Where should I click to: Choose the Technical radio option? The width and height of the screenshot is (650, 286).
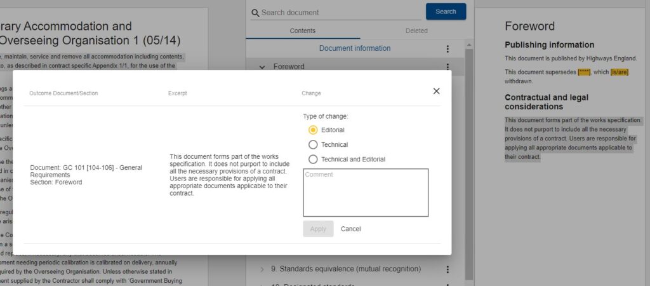click(313, 145)
